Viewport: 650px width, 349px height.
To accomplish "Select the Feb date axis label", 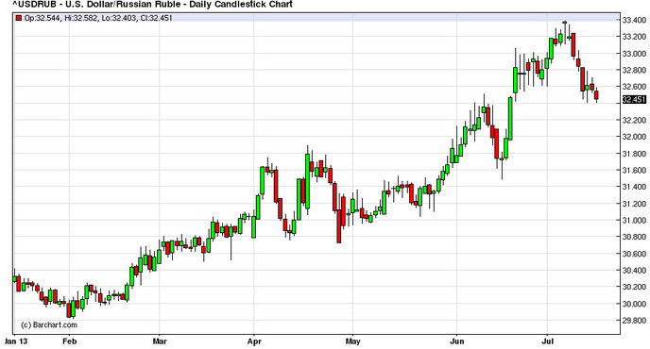I will point(69,341).
